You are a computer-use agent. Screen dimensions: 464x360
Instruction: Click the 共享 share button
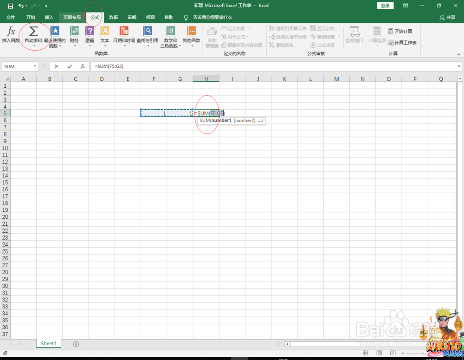click(x=447, y=18)
